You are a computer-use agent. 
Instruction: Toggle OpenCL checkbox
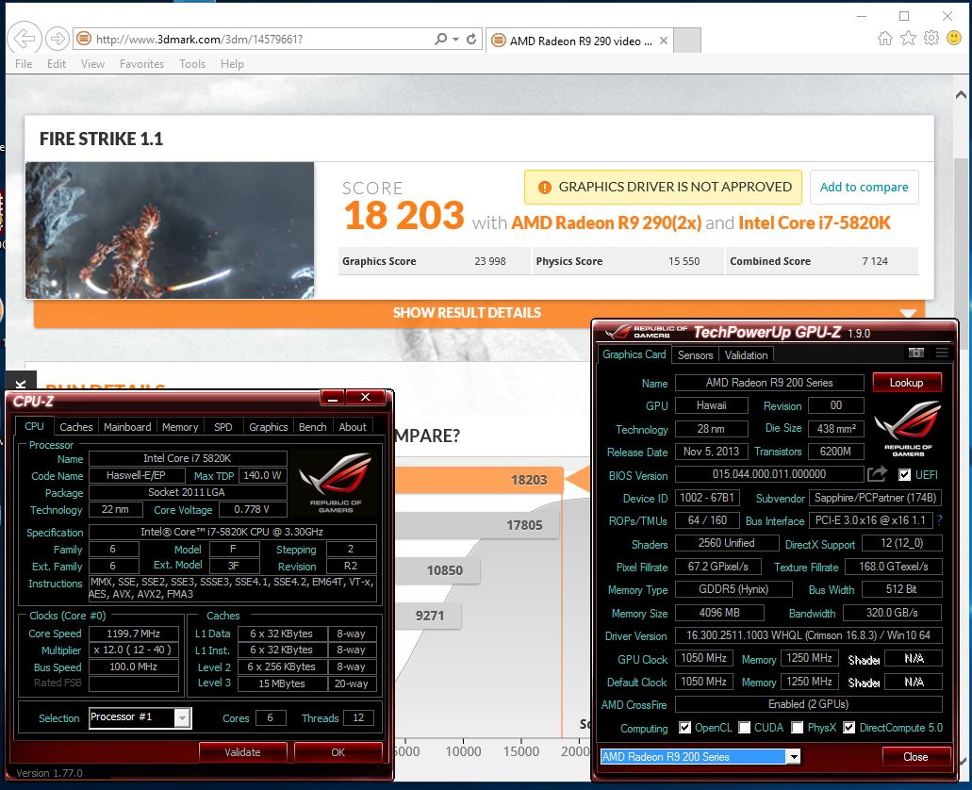[685, 728]
